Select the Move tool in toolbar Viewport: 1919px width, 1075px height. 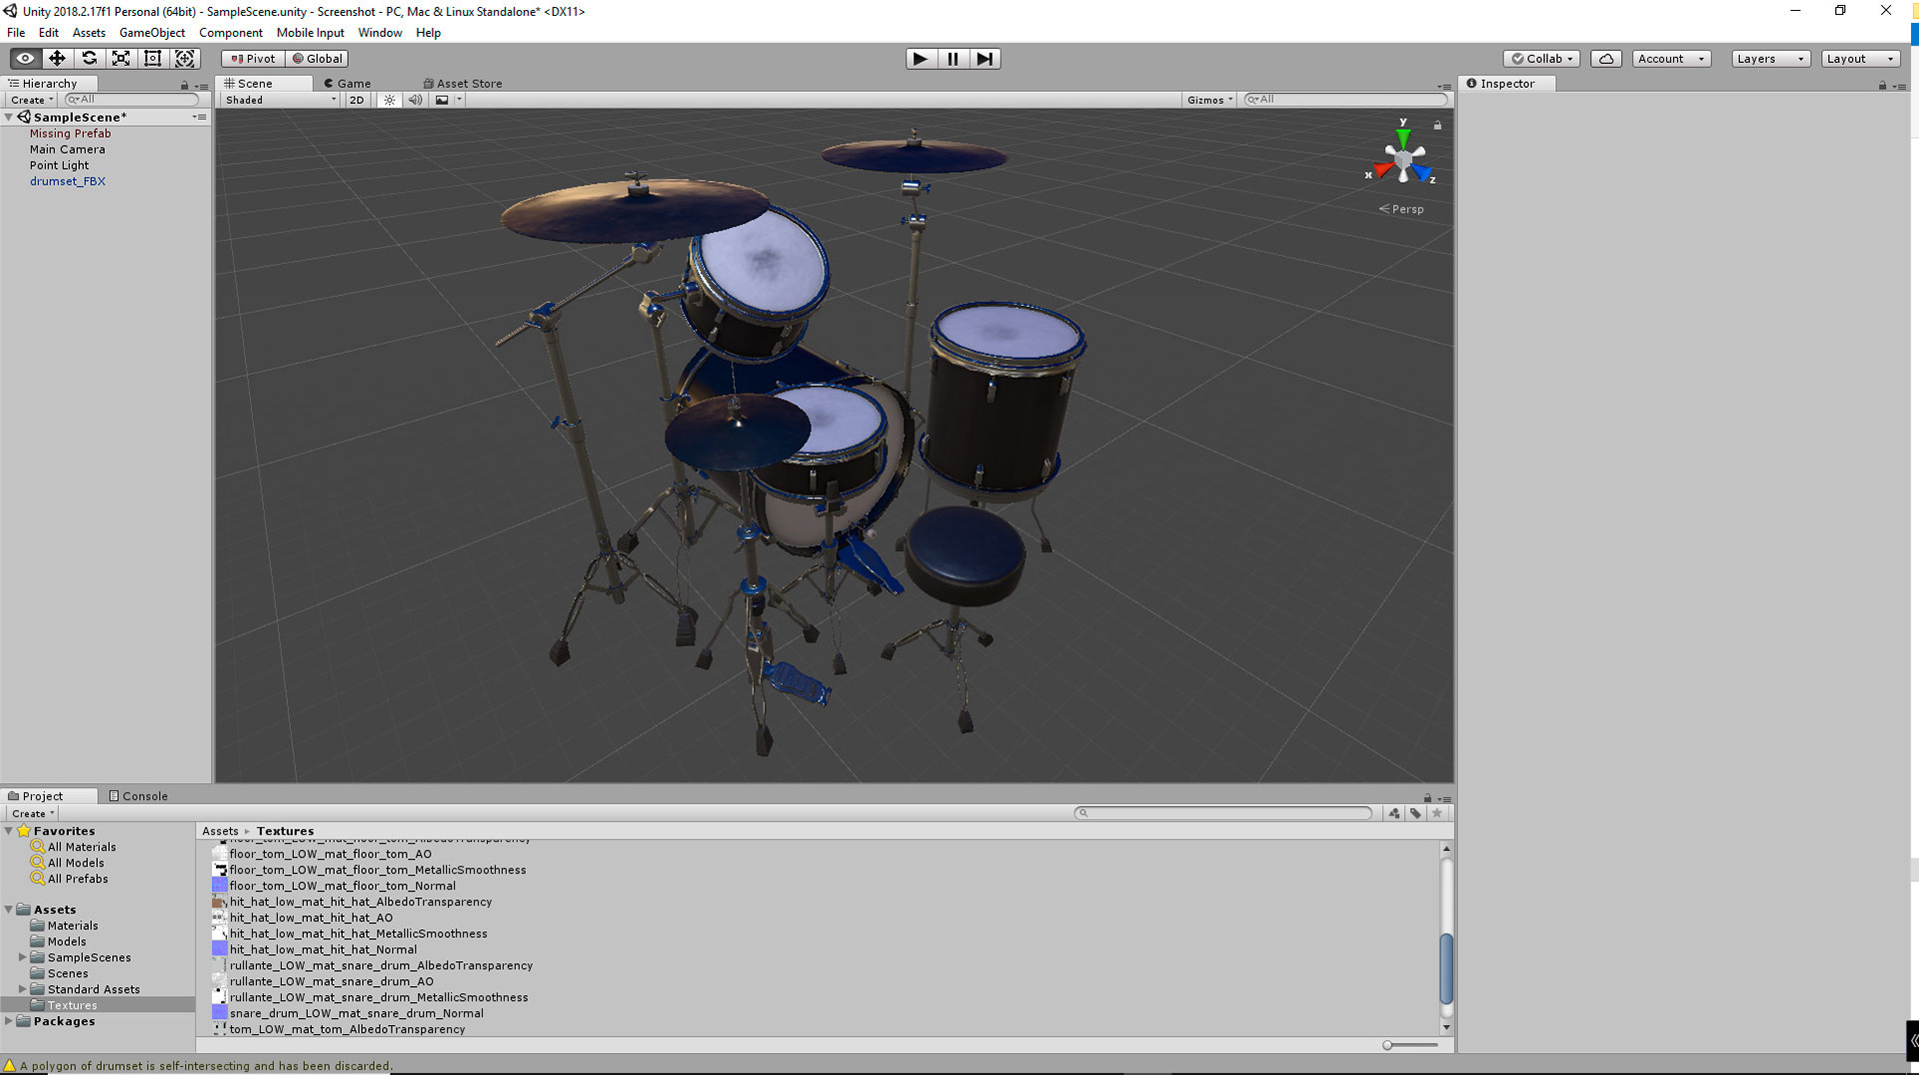point(57,59)
